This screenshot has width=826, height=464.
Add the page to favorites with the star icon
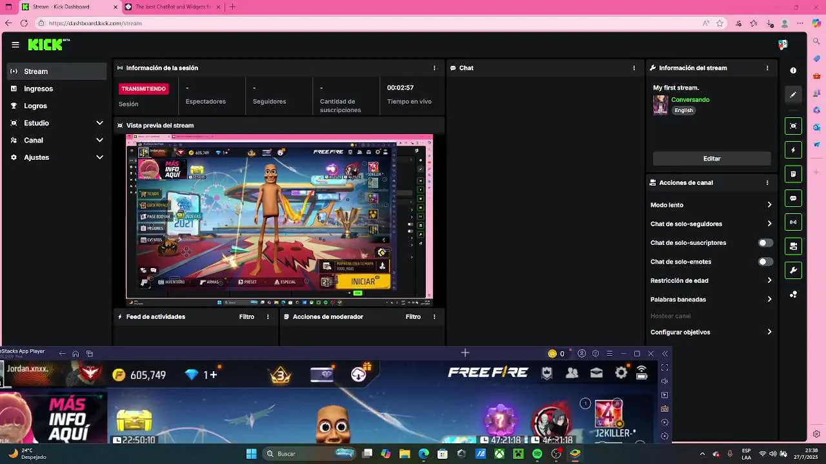pos(720,23)
